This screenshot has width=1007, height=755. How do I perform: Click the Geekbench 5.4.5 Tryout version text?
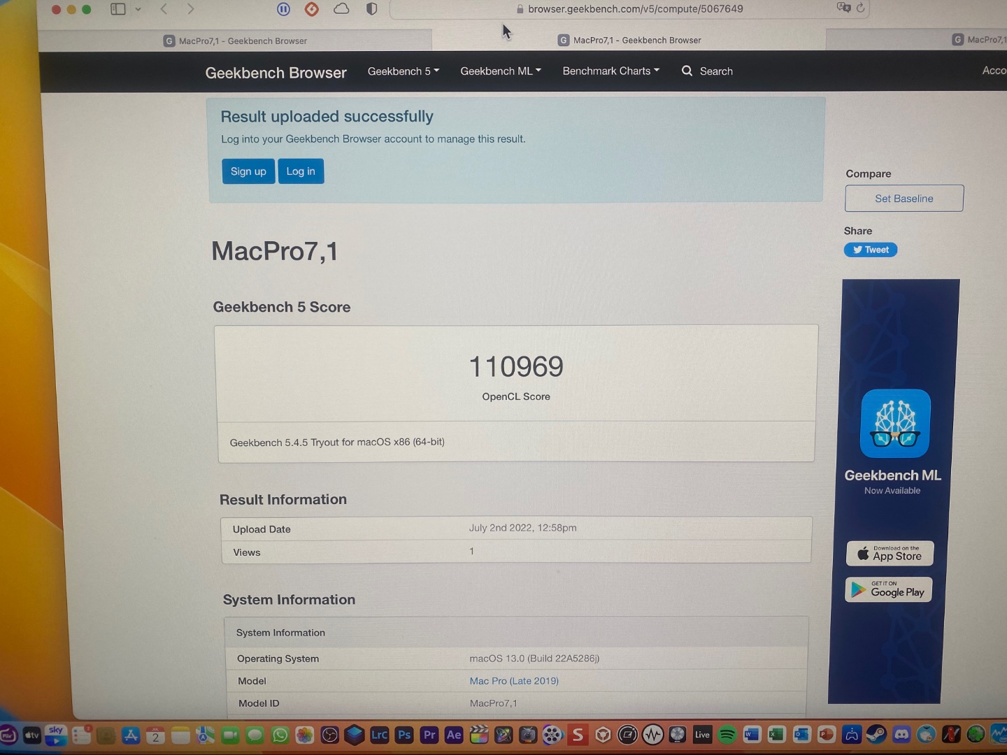coord(337,442)
